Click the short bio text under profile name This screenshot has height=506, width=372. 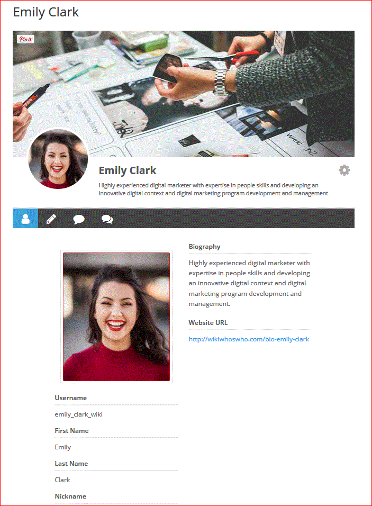point(214,189)
